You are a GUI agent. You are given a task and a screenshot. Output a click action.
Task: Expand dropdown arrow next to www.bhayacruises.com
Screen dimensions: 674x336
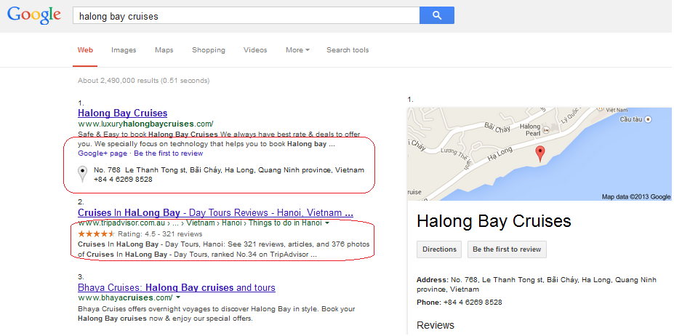tap(178, 297)
